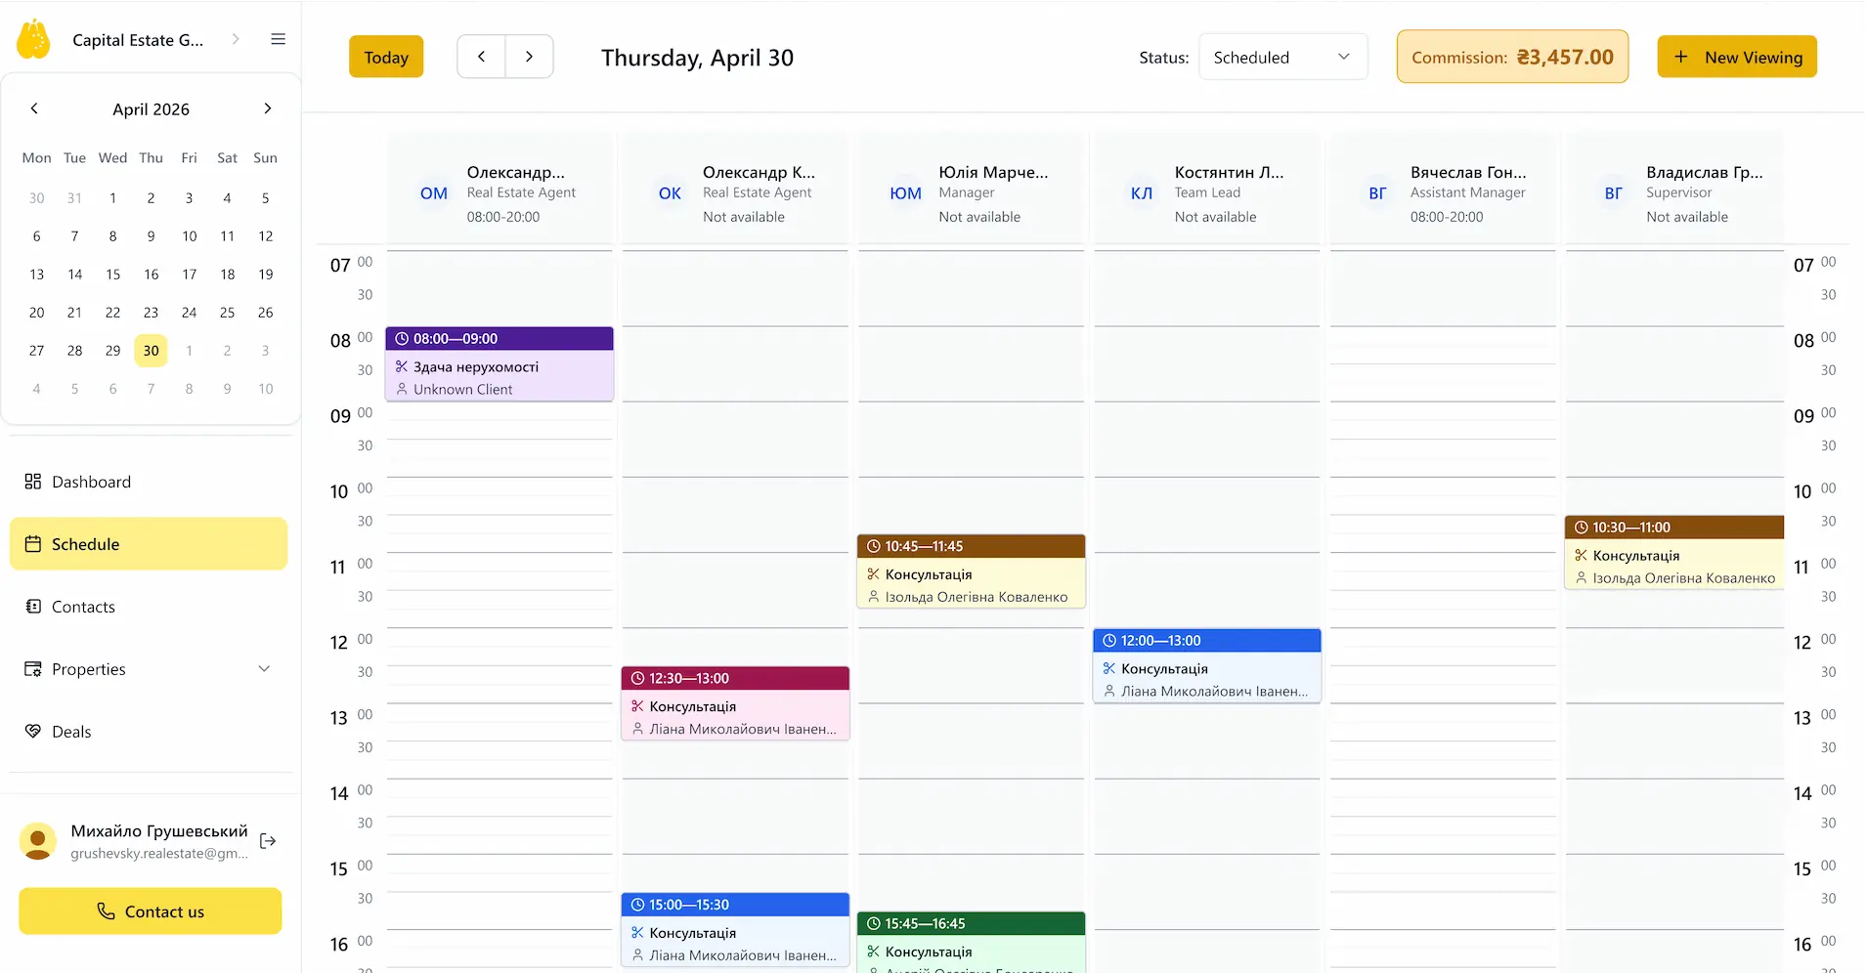Screen dimensions: 1867x973
Task: Click Владислав Гр... Supervisor name
Action: pos(1704,173)
